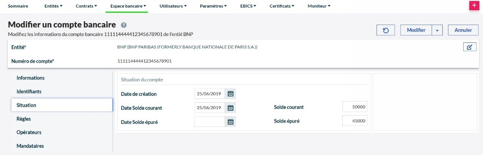Expand the EBICS menu
This screenshot has height=155, width=483.
point(248,6)
